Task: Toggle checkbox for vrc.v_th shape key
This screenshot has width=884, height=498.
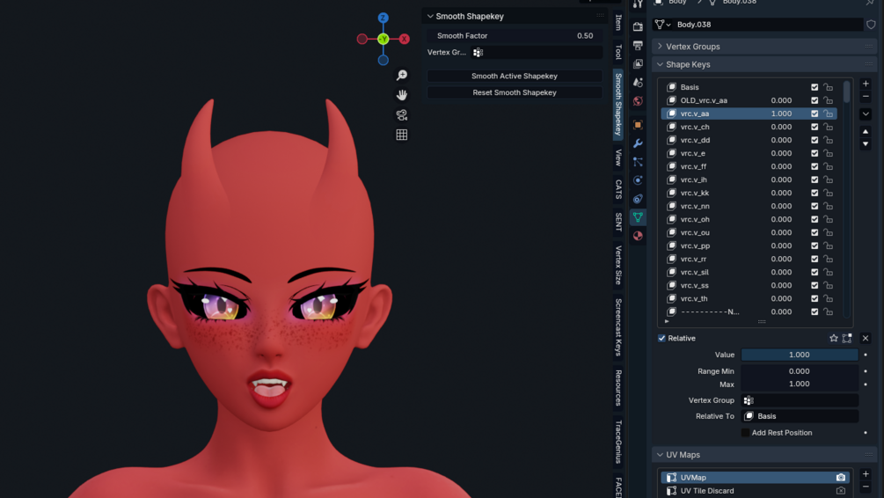Action: [x=815, y=299]
